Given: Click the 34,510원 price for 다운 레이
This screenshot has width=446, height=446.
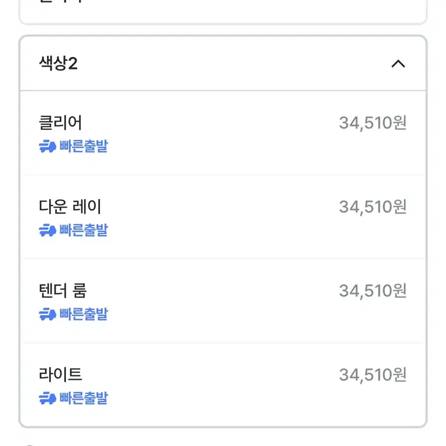Looking at the screenshot, I should coord(372,207).
